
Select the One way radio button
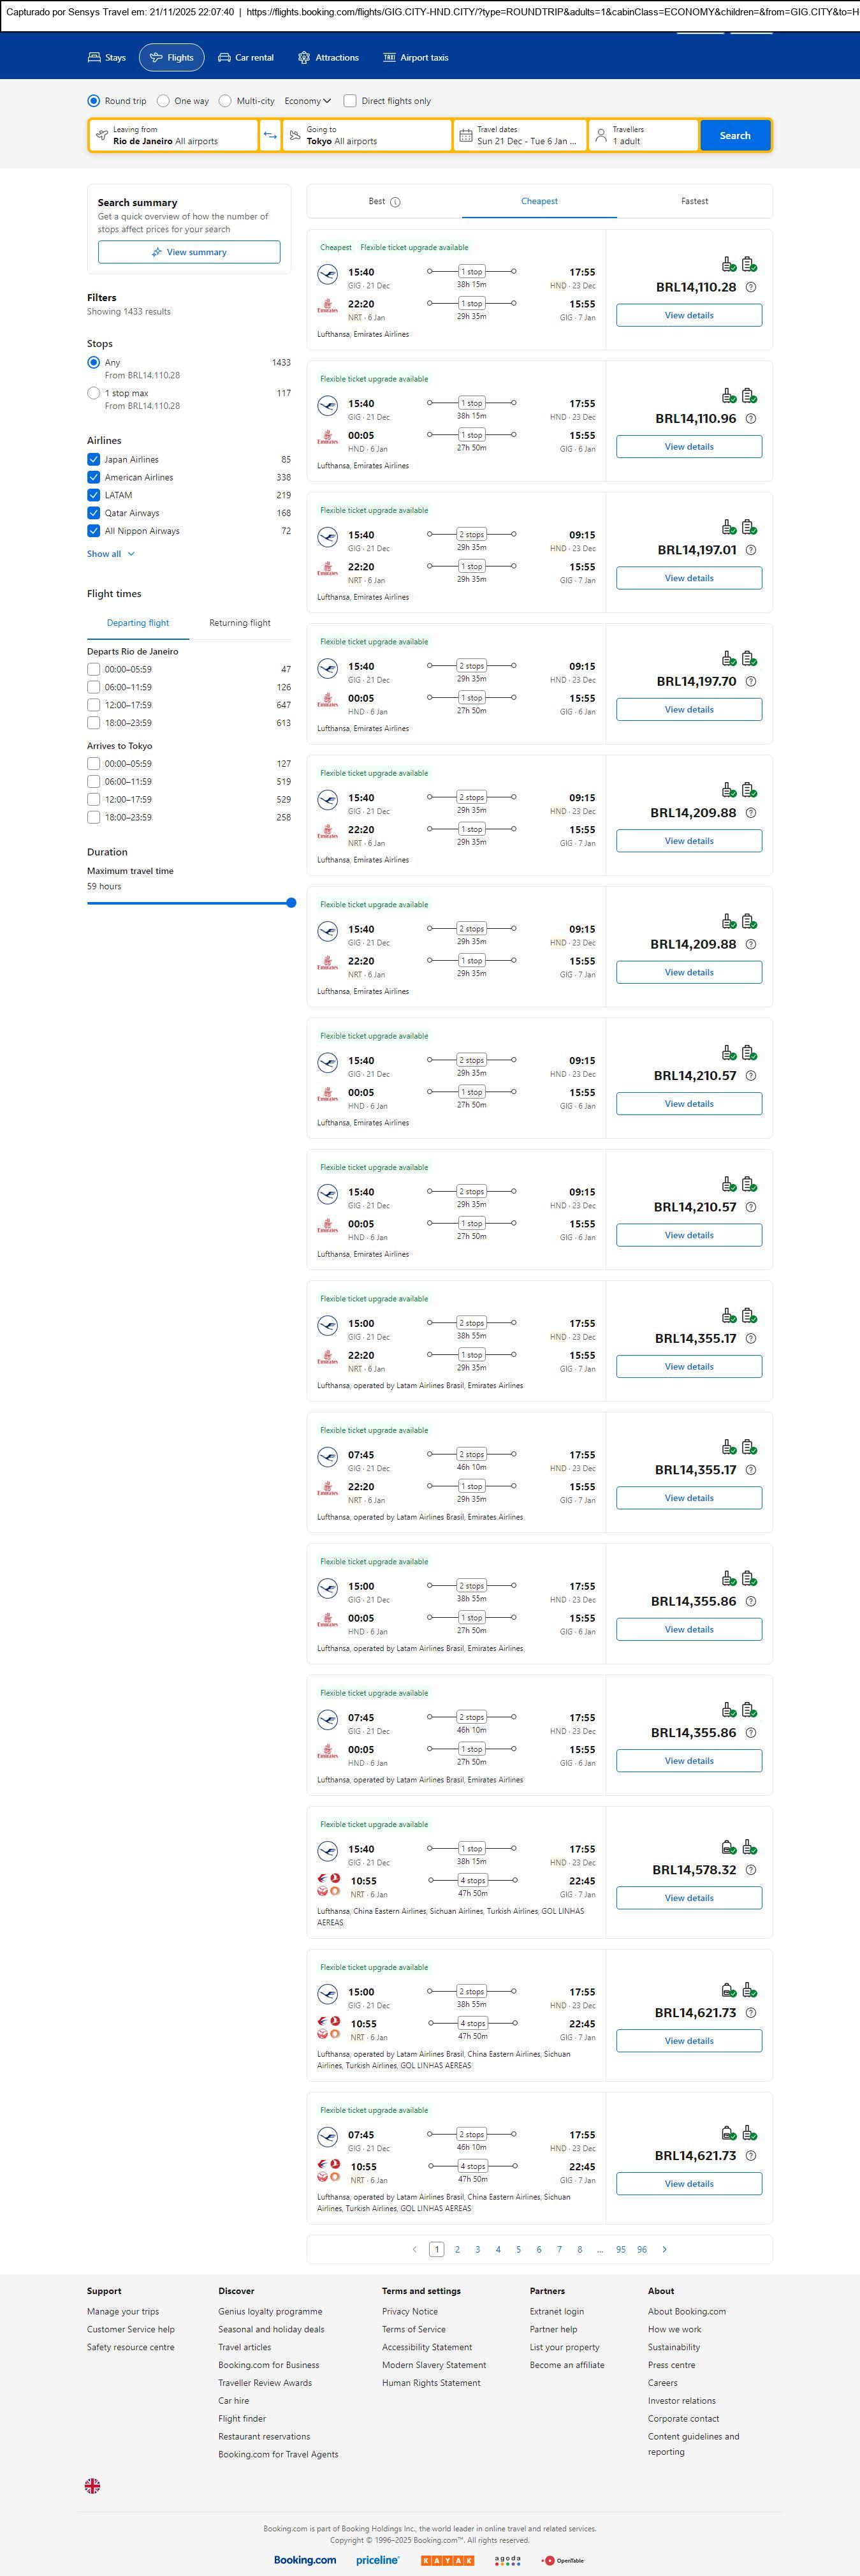[163, 101]
